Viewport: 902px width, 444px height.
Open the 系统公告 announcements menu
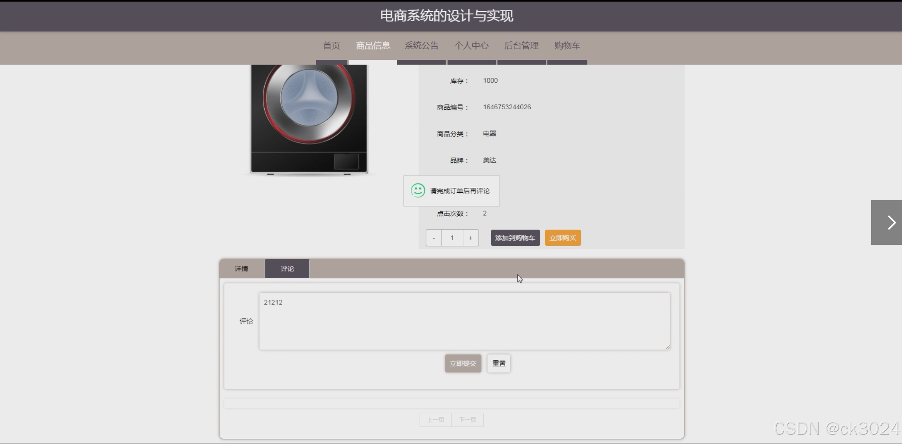pos(421,45)
